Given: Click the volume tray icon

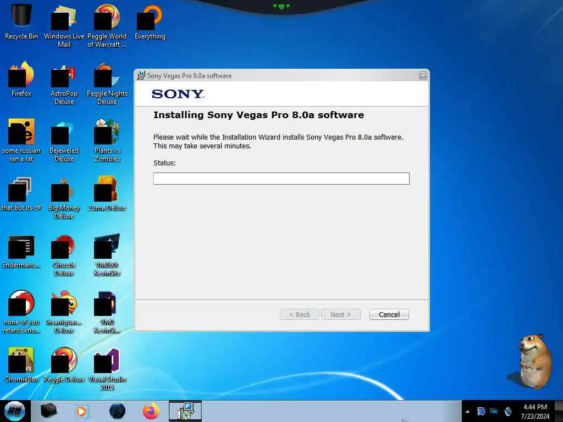Looking at the screenshot, I should point(507,411).
